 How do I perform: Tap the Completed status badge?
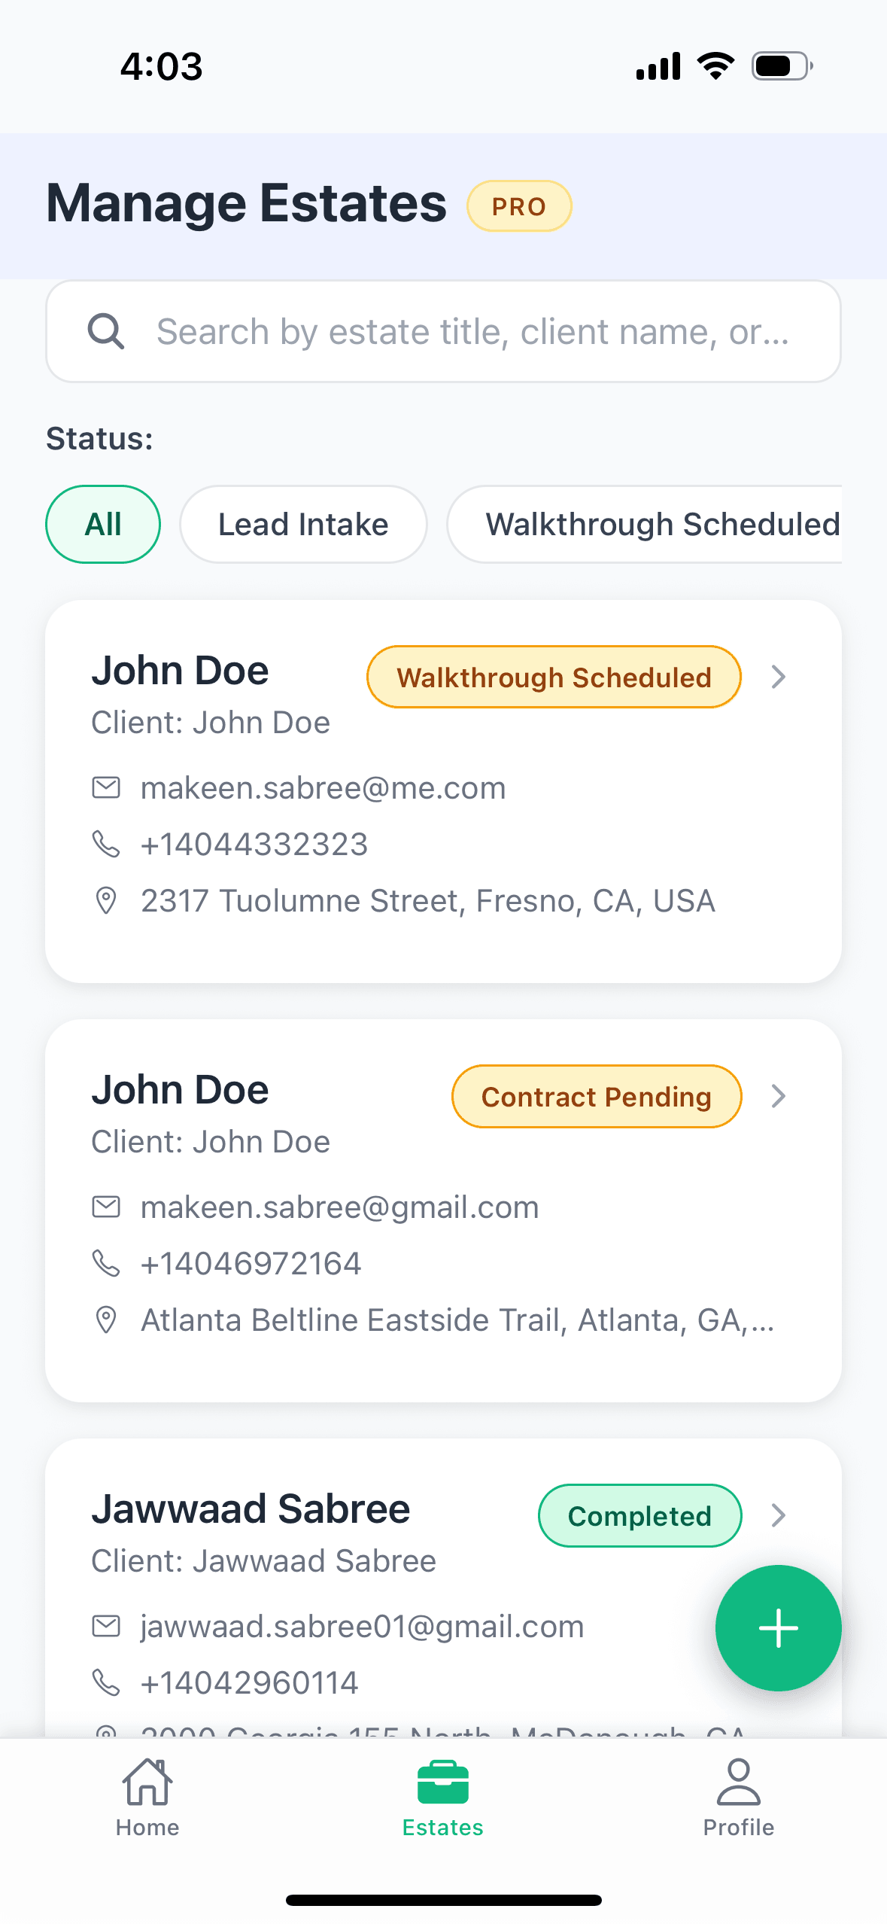(x=639, y=1516)
